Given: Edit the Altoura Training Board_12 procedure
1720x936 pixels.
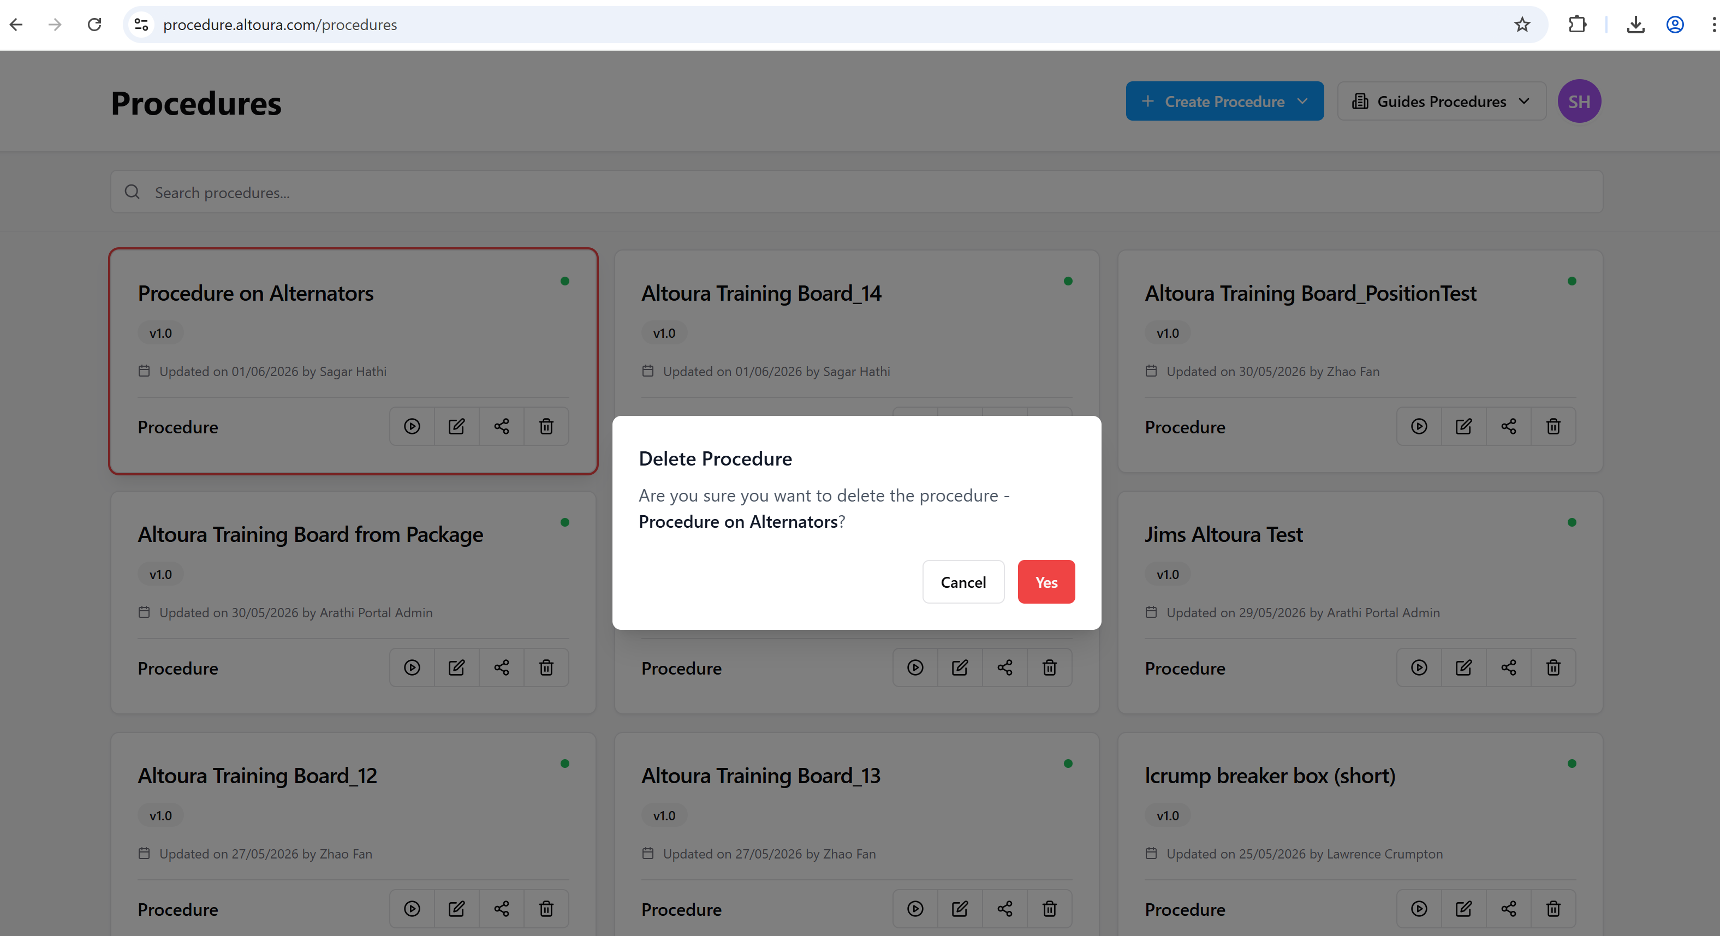Looking at the screenshot, I should click(x=457, y=909).
